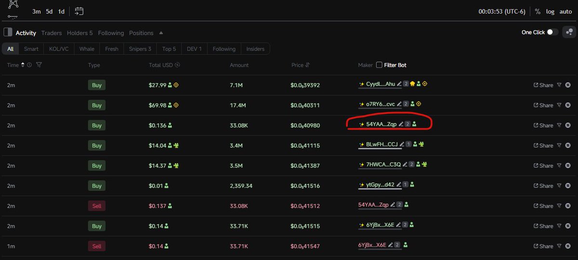578x260 pixels.
Task: Open maker 6YjBx...X6E in Sell row
Action: (372, 245)
